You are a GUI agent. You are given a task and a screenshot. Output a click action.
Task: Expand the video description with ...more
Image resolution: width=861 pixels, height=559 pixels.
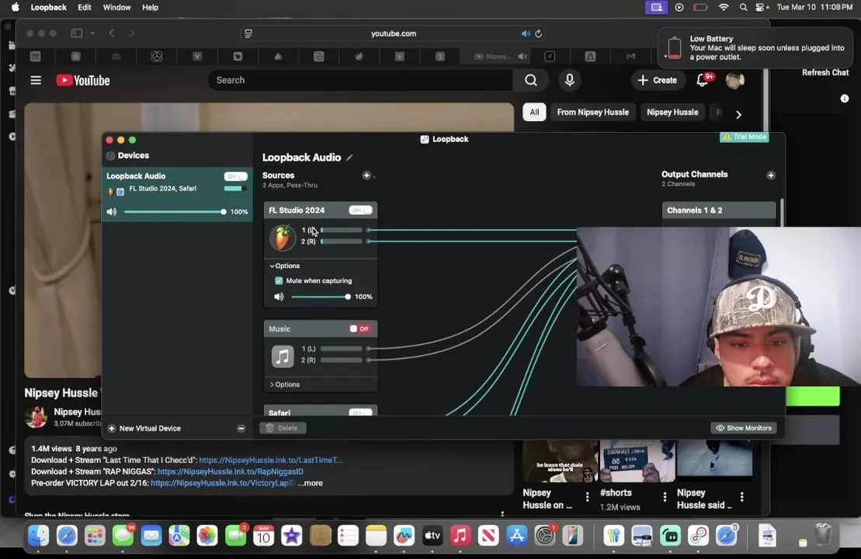pyautogui.click(x=312, y=483)
